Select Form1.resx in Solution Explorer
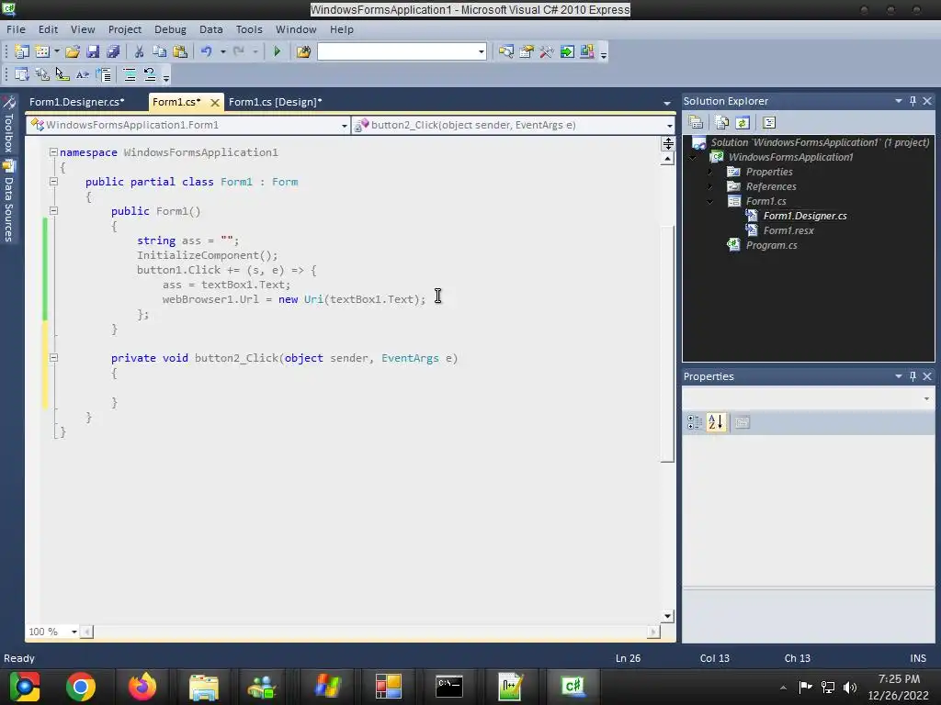Screen dimensions: 941x705 click(x=788, y=230)
